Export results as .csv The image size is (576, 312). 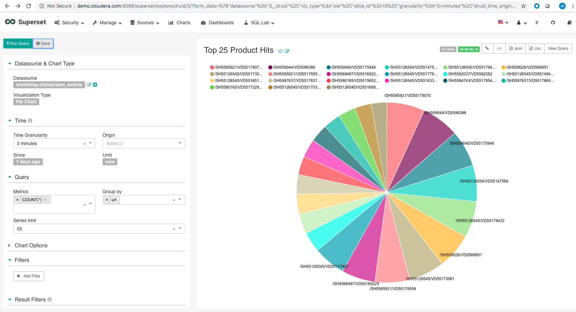click(x=535, y=48)
